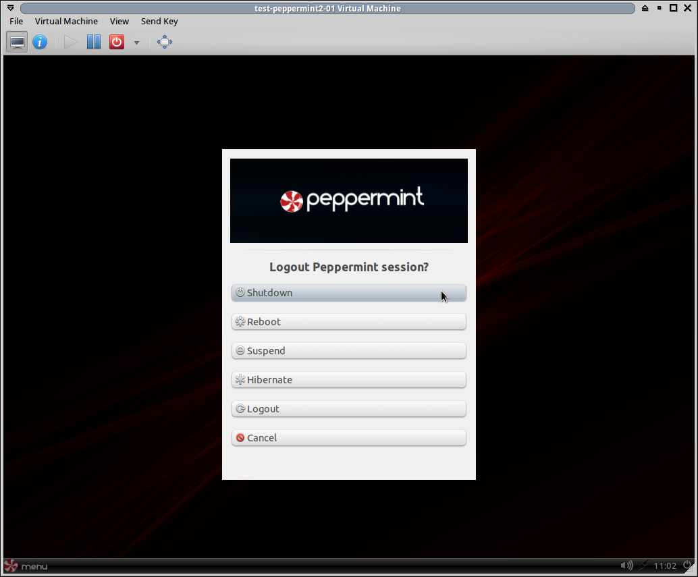
Task: Click the network tray icon
Action: [x=644, y=566]
